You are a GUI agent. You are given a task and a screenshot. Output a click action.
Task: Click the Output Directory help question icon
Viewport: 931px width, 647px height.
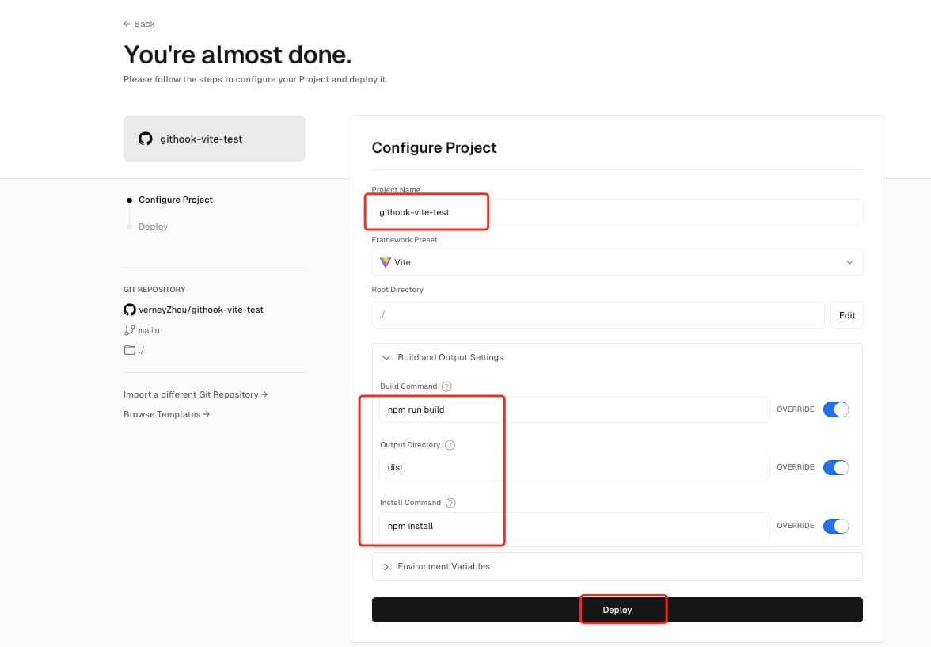pos(450,445)
